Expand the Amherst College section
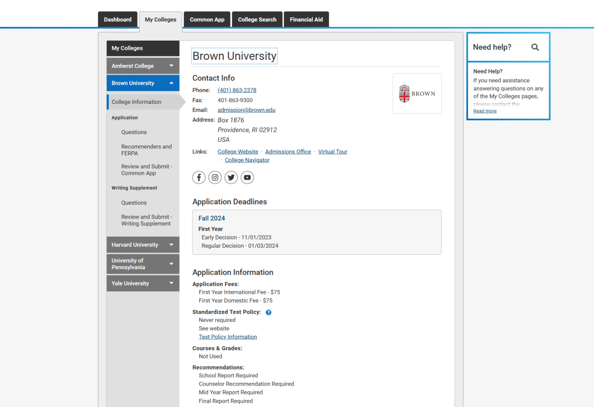The height and width of the screenshot is (407, 594). pyautogui.click(x=143, y=66)
